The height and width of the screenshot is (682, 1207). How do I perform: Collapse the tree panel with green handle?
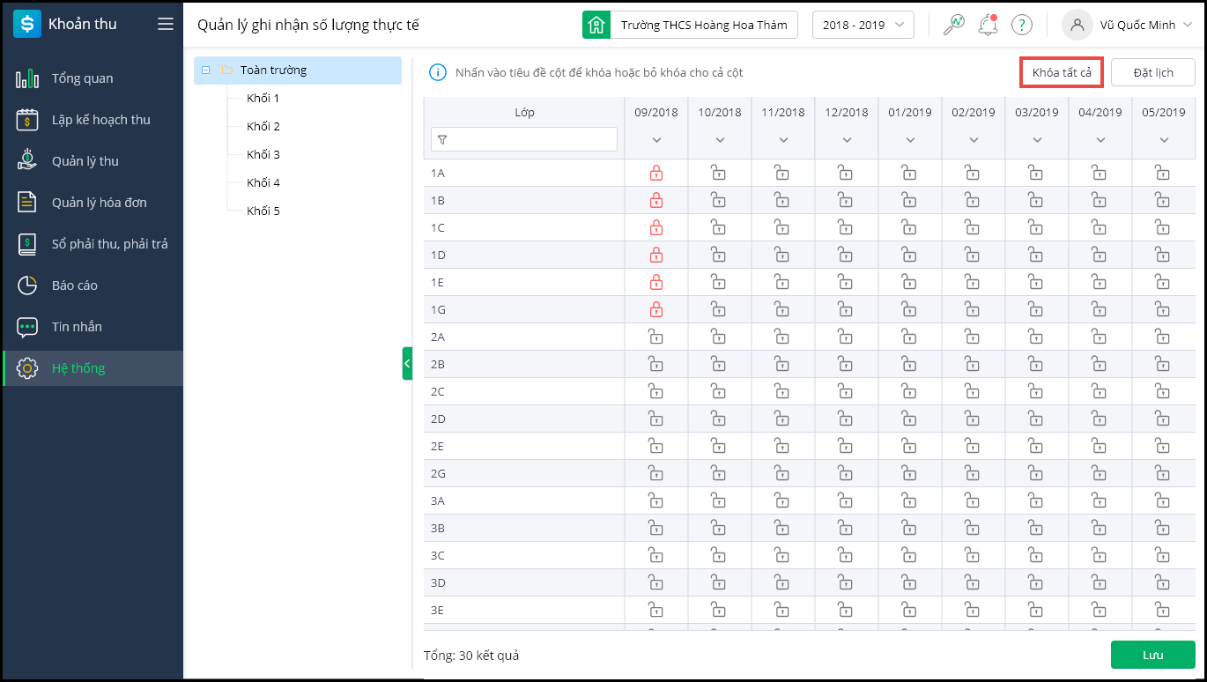[x=407, y=363]
